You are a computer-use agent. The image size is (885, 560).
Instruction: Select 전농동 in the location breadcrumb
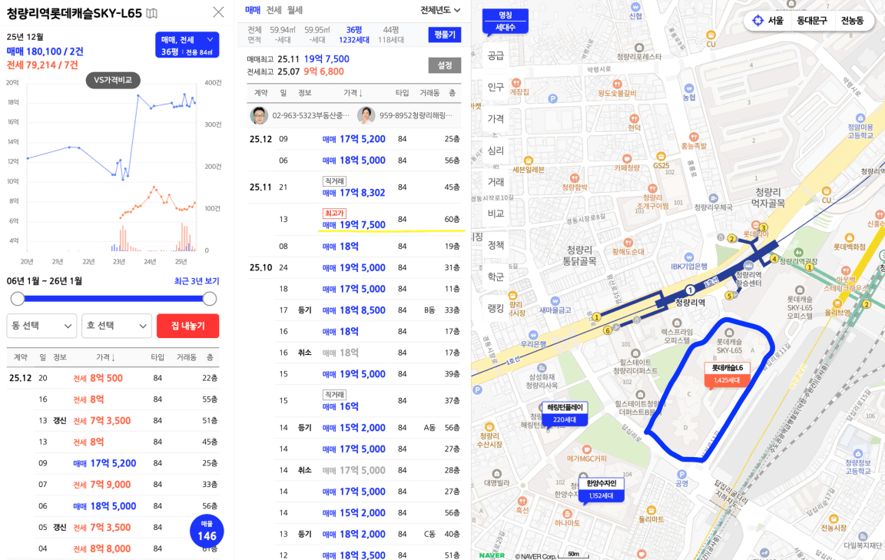(852, 21)
